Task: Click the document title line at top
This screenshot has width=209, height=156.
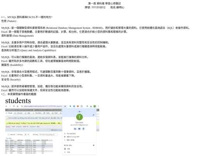Action: click(x=104, y=3)
